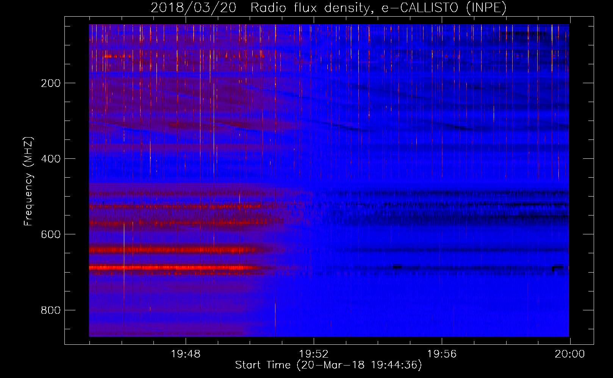This screenshot has height=378, width=613.
Task: Click the Frequency (MHZ) axis title
Action: coord(28,181)
